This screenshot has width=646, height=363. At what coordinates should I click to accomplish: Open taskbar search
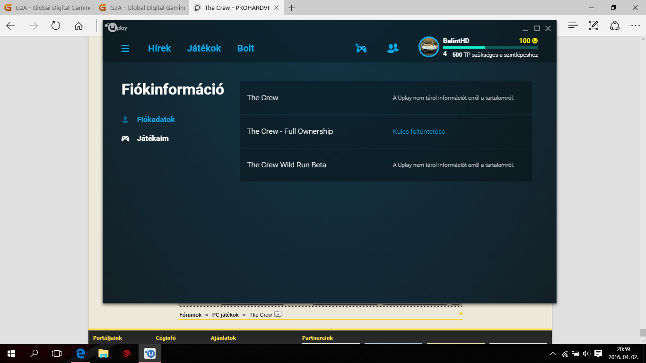coord(34,354)
